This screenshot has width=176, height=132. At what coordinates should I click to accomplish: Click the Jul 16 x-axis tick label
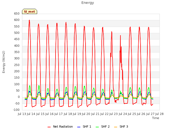50,114
